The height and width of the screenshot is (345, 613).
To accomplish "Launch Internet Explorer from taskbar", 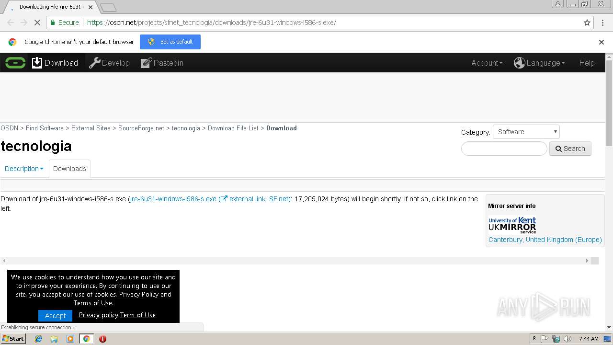I will (38, 339).
